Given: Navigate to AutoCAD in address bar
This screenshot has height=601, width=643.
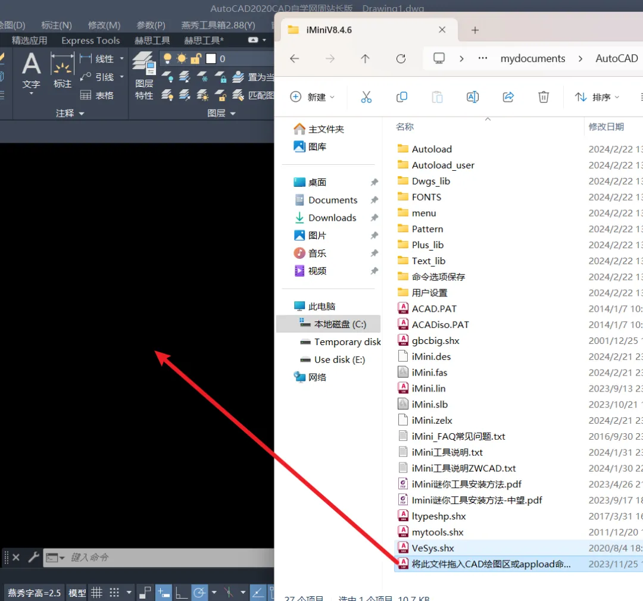Looking at the screenshot, I should (616, 59).
